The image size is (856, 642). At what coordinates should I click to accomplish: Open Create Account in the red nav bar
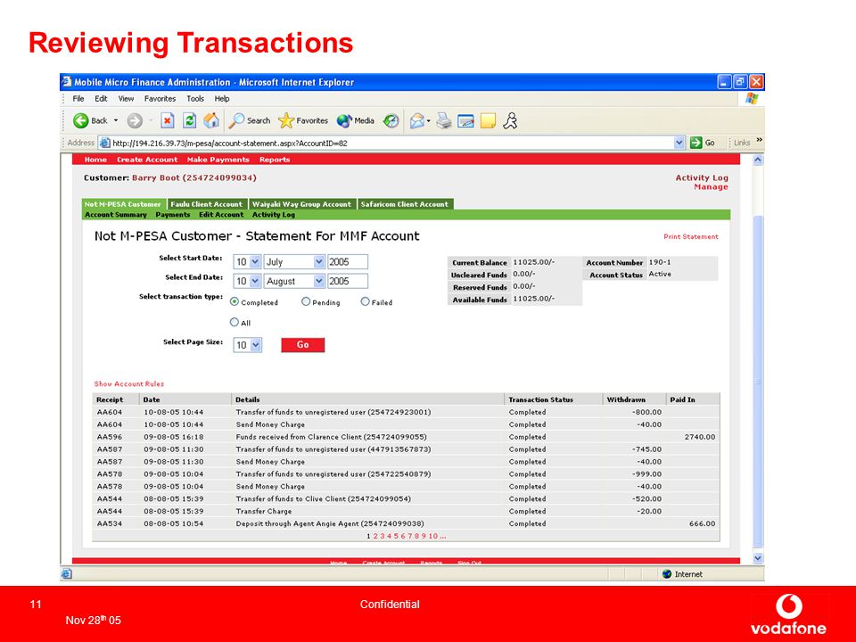147,160
